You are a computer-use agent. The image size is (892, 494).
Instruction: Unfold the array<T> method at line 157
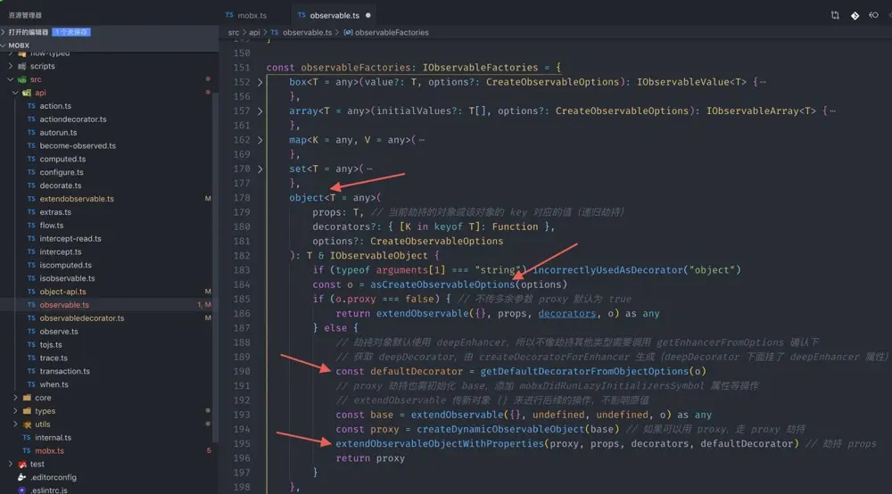tap(260, 111)
